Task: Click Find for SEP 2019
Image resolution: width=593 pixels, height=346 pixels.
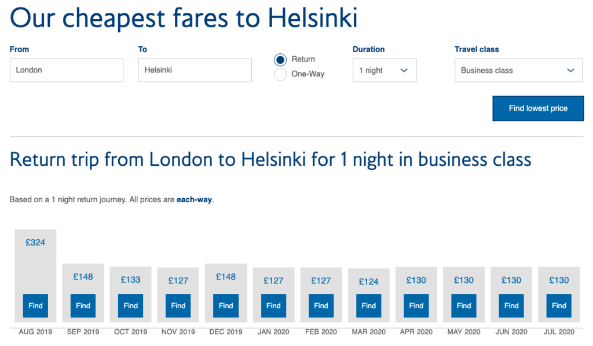Action: 83,305
